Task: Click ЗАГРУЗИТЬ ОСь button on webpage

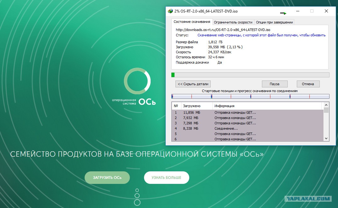Action: [x=107, y=178]
